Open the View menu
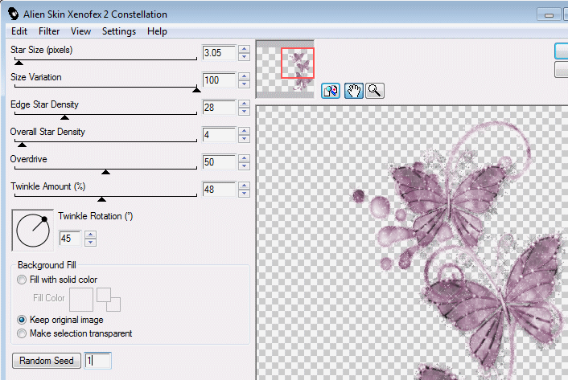568x380 pixels. click(x=80, y=31)
